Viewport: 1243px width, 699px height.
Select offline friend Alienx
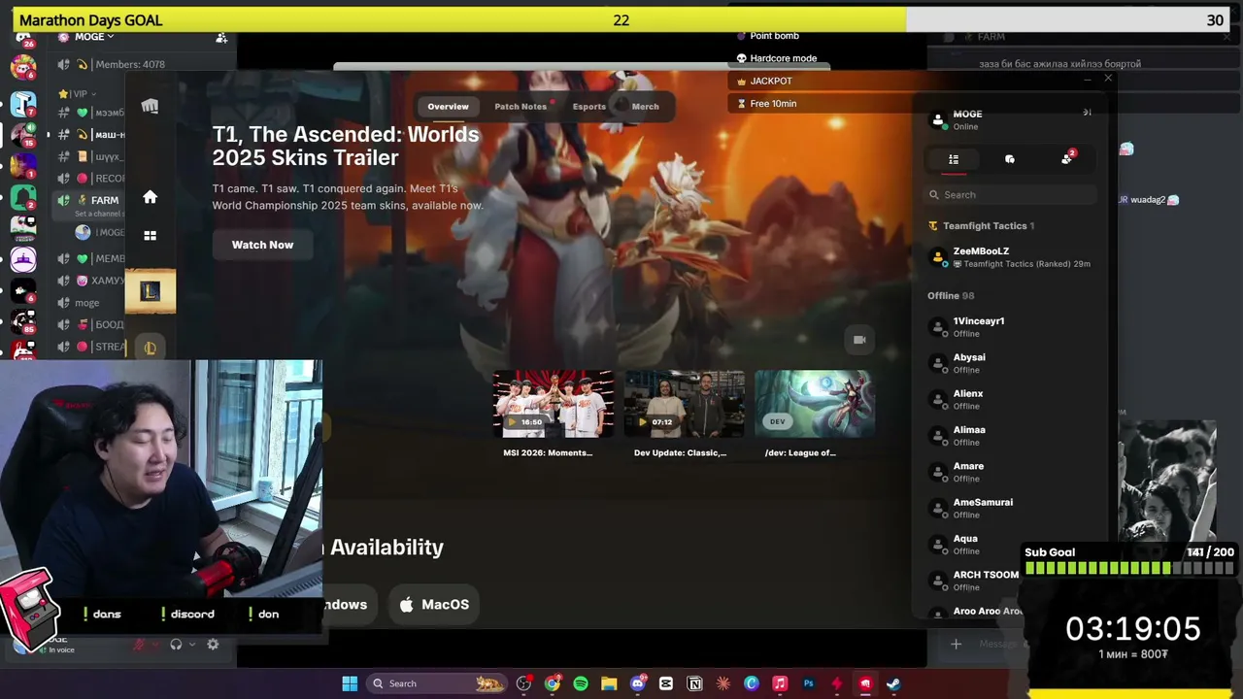[x=1012, y=399]
